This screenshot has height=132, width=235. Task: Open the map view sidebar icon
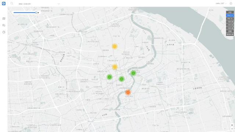[x=4, y=19]
